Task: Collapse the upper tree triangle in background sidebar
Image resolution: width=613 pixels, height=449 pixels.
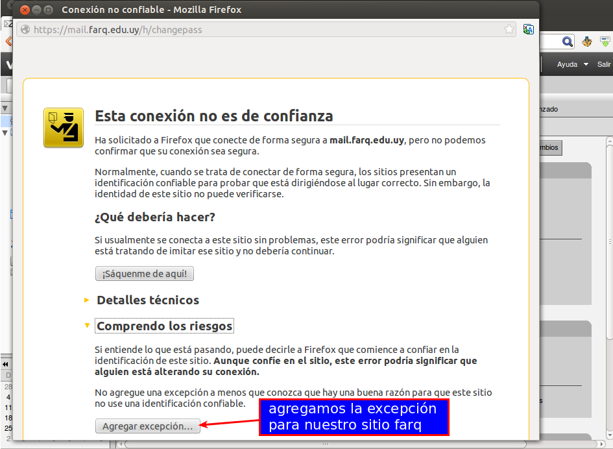Action: tap(5, 108)
